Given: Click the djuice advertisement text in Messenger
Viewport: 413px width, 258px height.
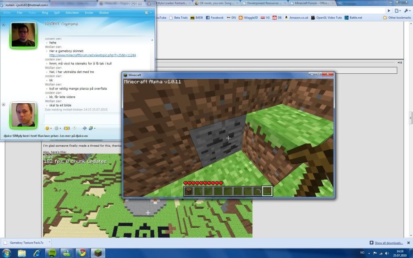Looking at the screenshot, I should click(46, 136).
